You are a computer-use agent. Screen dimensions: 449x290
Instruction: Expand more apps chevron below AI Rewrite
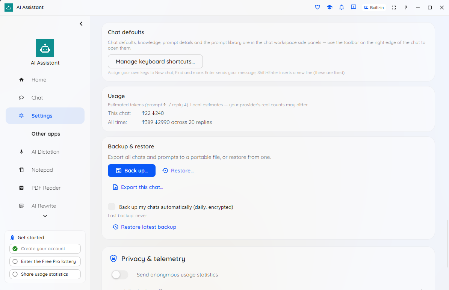coord(45,216)
